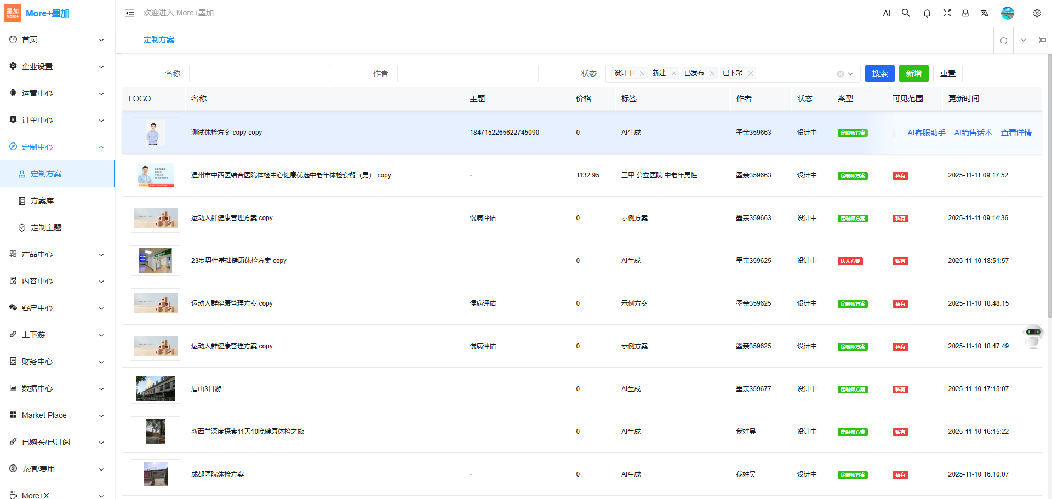The image size is (1052, 499).
Task: Open the floating robot assistant
Action: click(x=1033, y=336)
